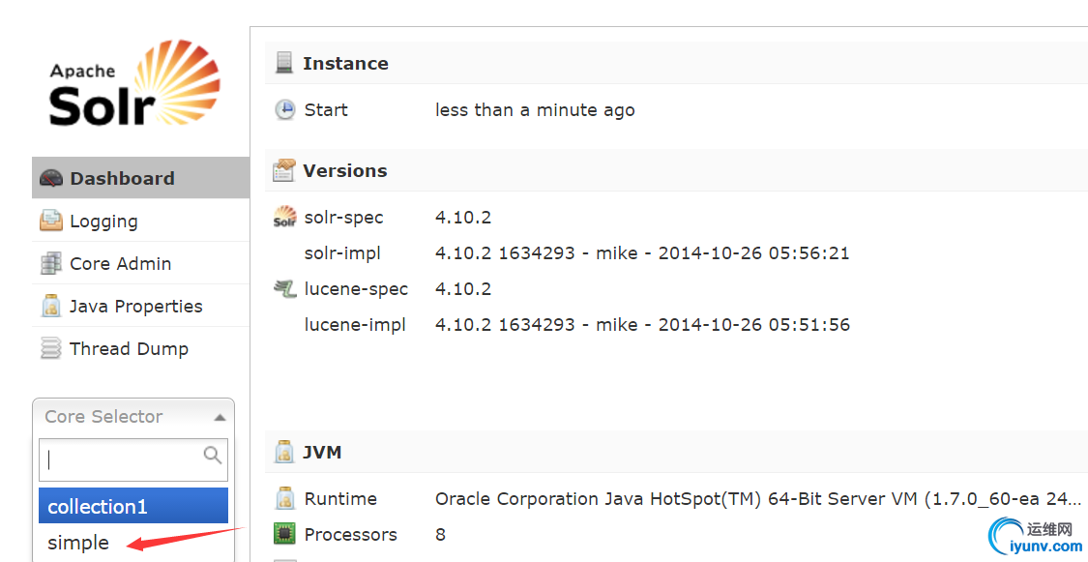Click the Apache Solr logo
Viewport: 1088px width, 562px height.
coord(134,84)
